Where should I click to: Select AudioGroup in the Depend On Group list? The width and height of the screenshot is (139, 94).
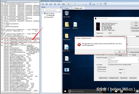coord(112,58)
